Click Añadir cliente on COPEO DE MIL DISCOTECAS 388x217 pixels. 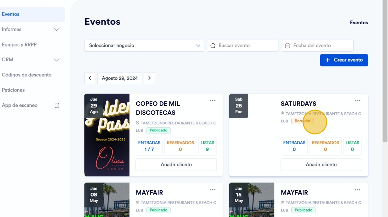(176, 165)
